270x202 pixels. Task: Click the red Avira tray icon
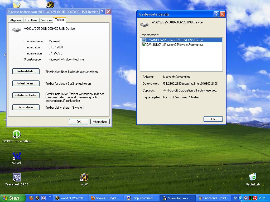[x=255, y=198]
